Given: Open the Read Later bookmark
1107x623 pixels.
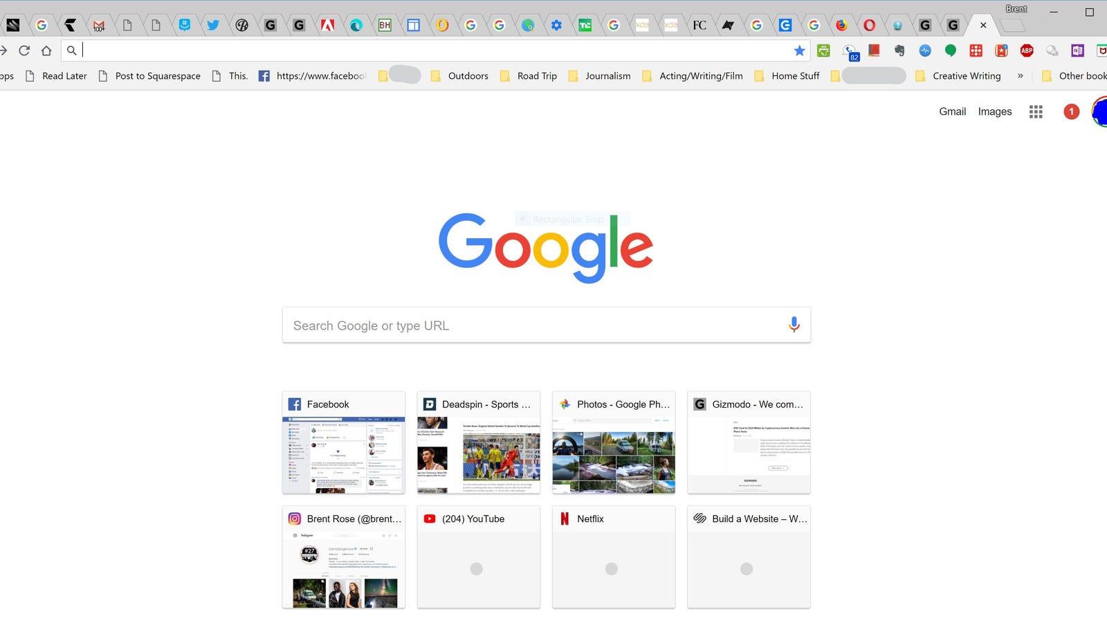Looking at the screenshot, I should pyautogui.click(x=56, y=76).
